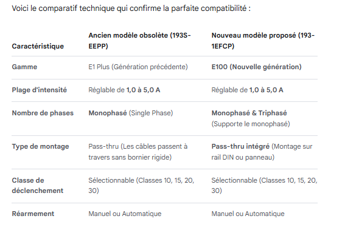Click the Pass-thru intégré cell
Viewport: 345px width, 230px height.
262,152
